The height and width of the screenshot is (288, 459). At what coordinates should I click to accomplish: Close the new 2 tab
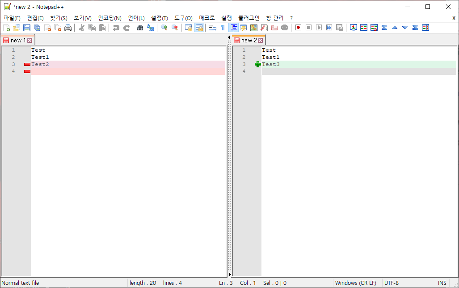pos(260,40)
